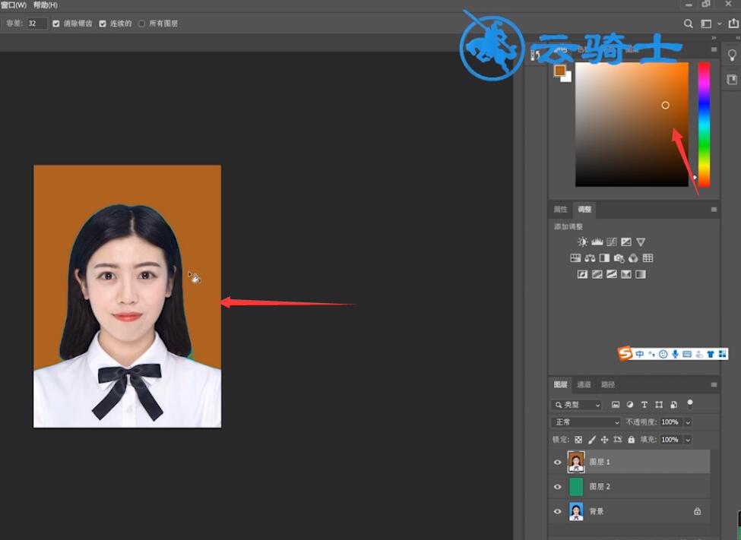
Task: Click the search magnifier icon at top right
Action: [689, 24]
